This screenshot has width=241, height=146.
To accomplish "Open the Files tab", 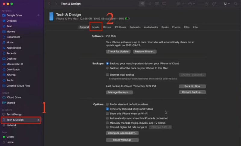I will (186, 27).
